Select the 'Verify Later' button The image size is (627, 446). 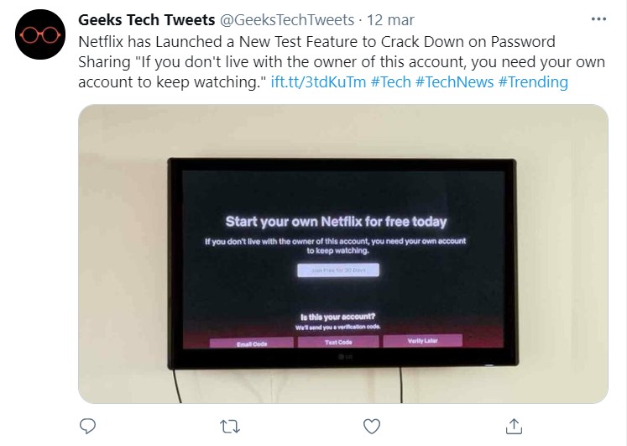tap(422, 340)
